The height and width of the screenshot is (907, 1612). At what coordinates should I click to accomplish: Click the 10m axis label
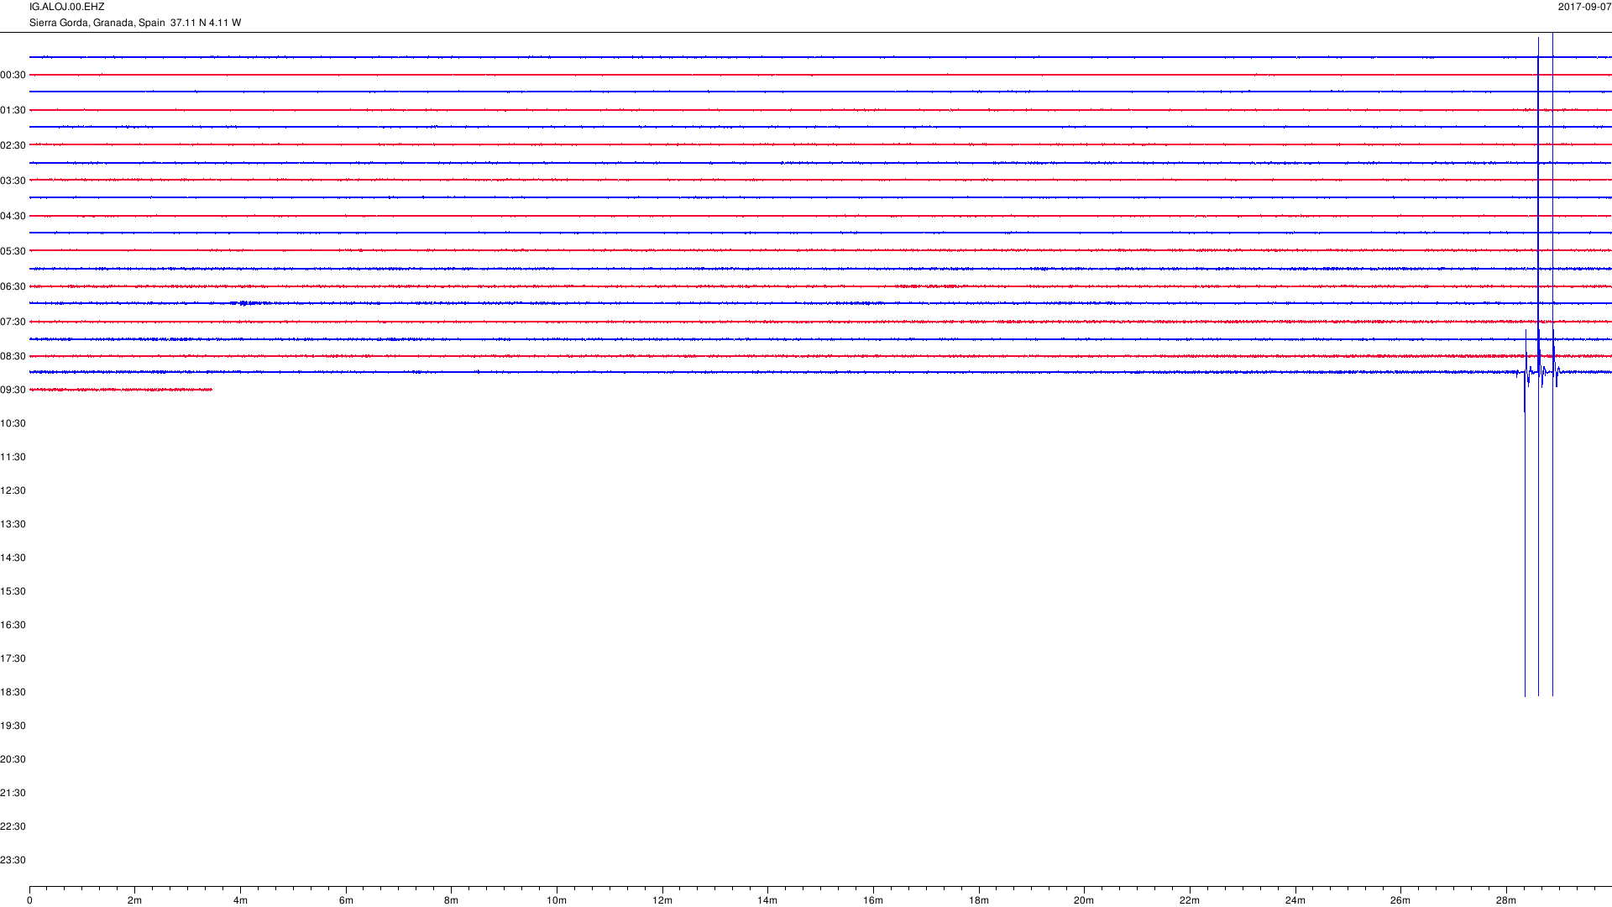(557, 900)
